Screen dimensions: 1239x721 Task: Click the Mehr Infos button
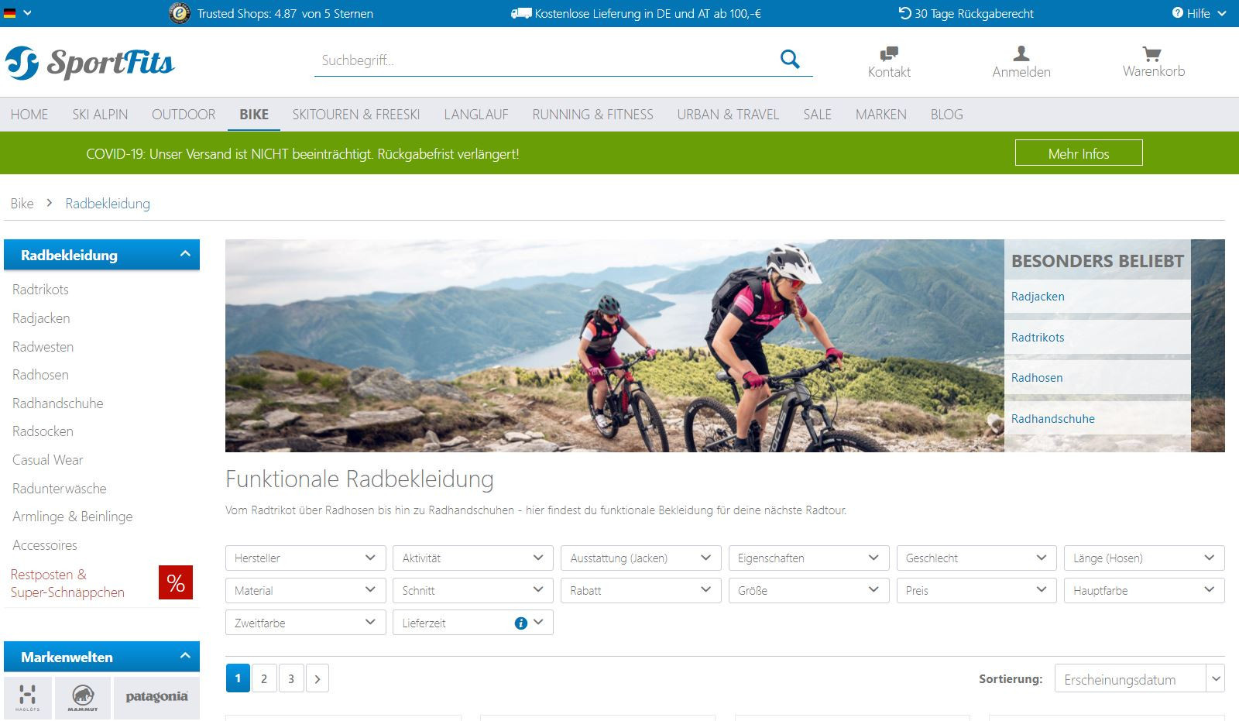[1078, 153]
